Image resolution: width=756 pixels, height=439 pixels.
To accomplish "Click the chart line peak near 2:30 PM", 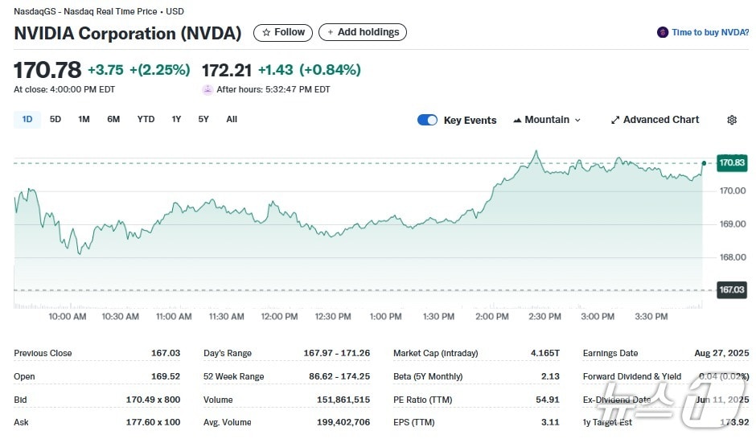I will pos(535,151).
